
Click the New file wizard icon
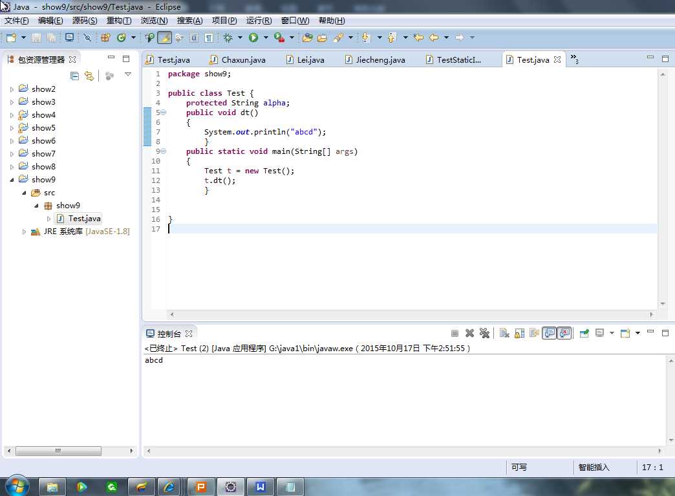click(11, 38)
